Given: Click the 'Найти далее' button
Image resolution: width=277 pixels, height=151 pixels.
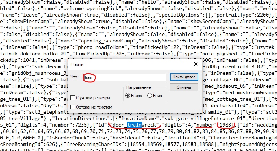Looking at the screenshot, I should (184, 77).
